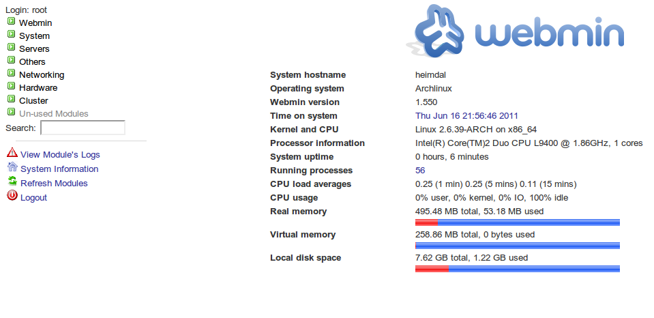Click the Real memory usage bar
This screenshot has width=654, height=318.
click(x=517, y=222)
